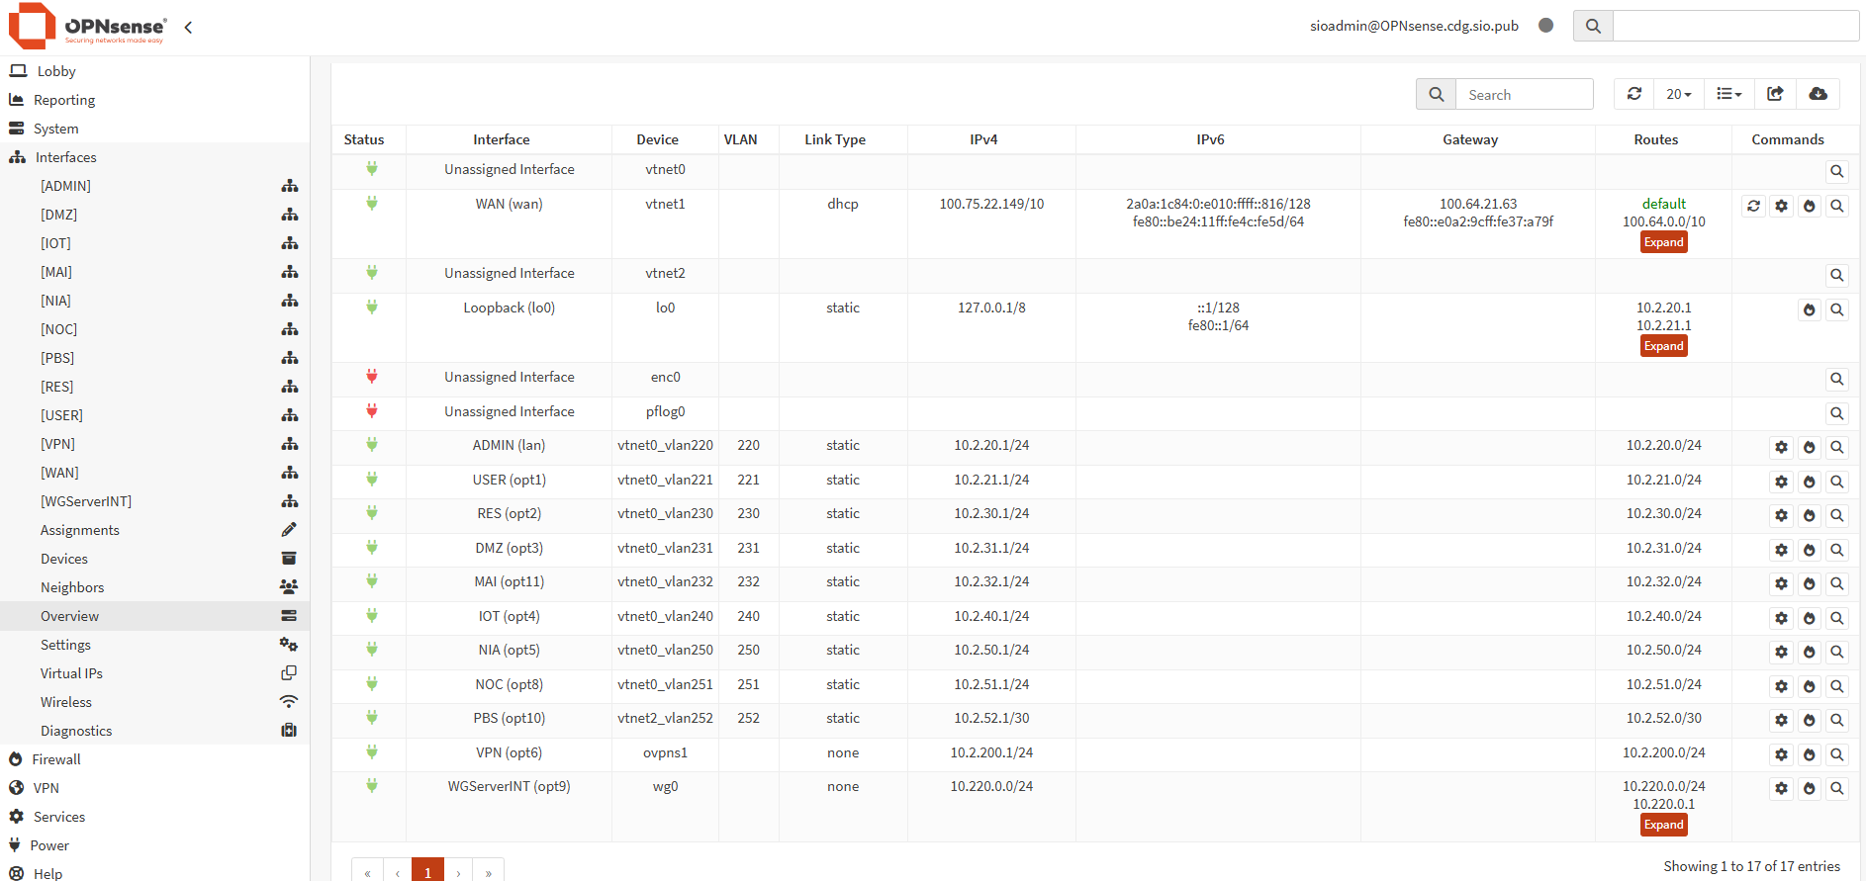Open the Services menu
Image resolution: width=1866 pixels, height=881 pixels.
click(x=154, y=817)
